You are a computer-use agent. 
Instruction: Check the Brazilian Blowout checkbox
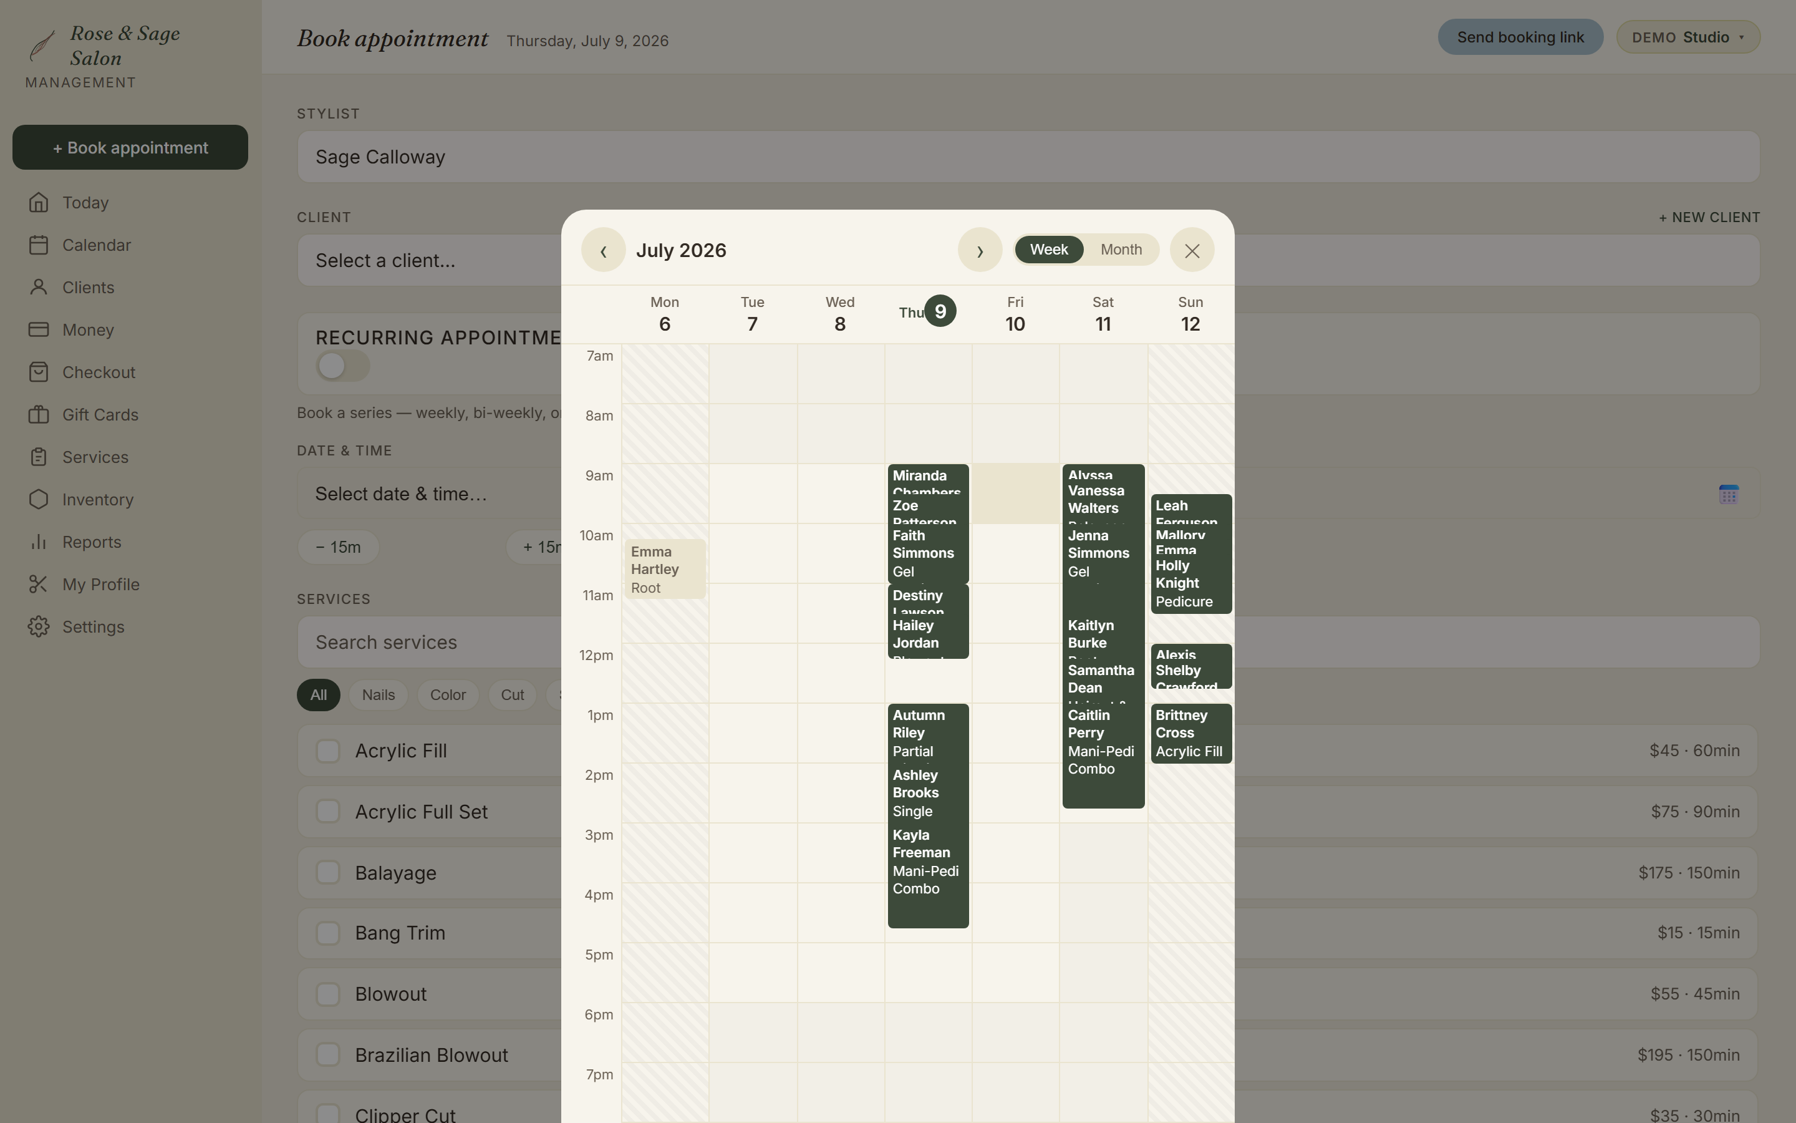click(328, 1054)
